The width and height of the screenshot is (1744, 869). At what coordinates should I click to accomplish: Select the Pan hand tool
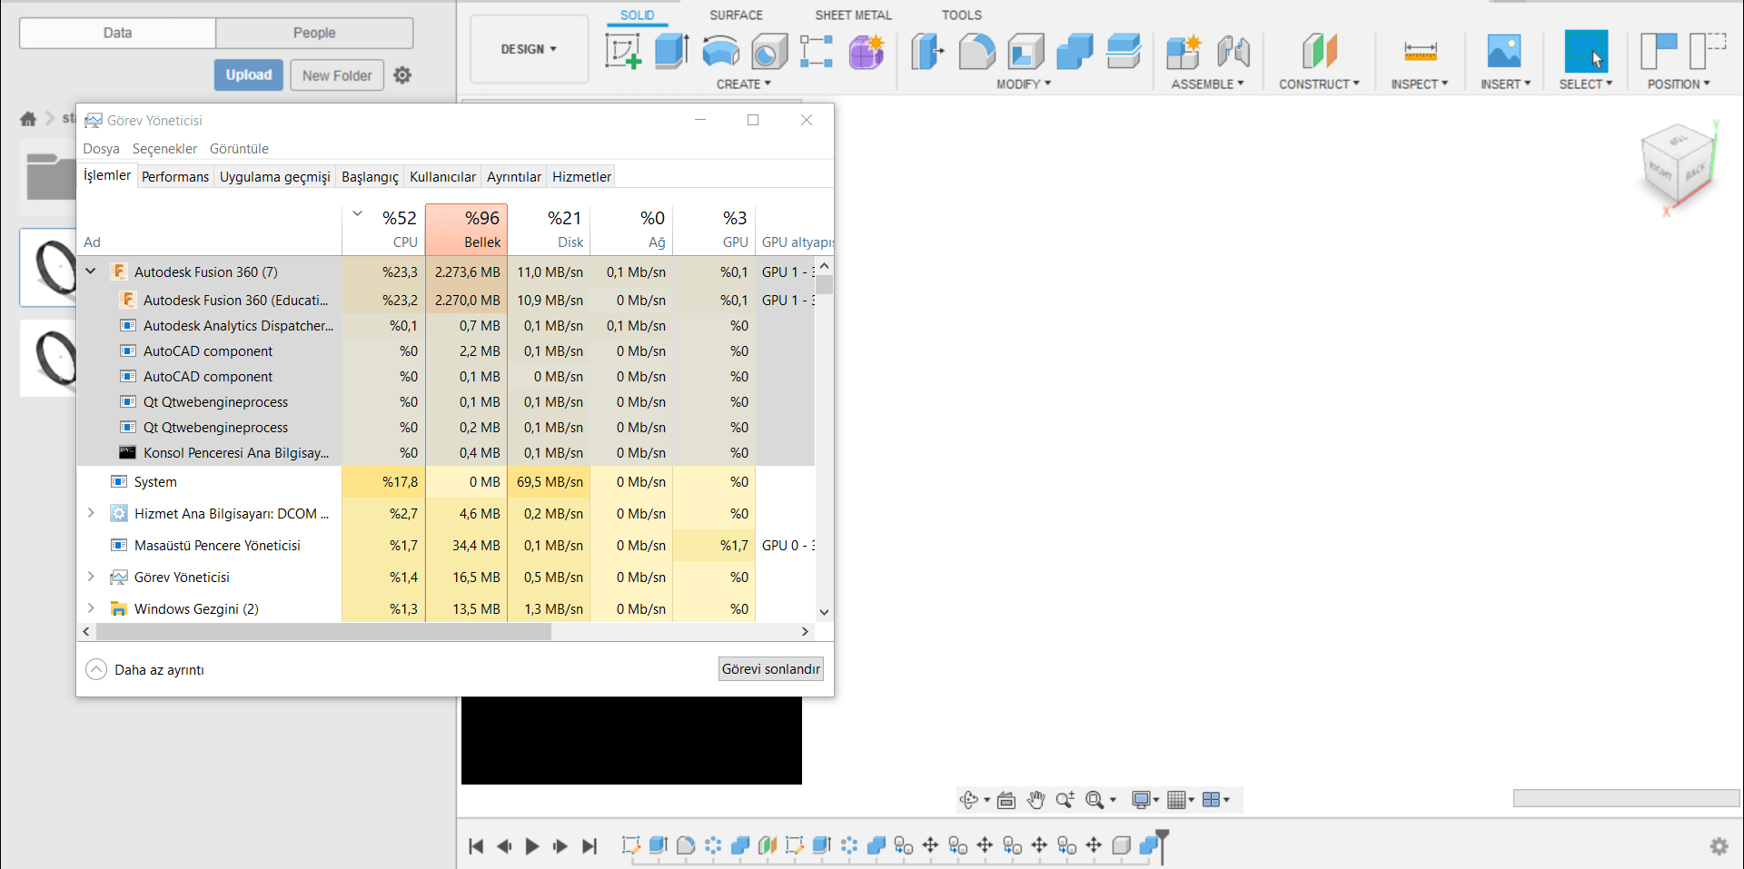[x=1035, y=800]
